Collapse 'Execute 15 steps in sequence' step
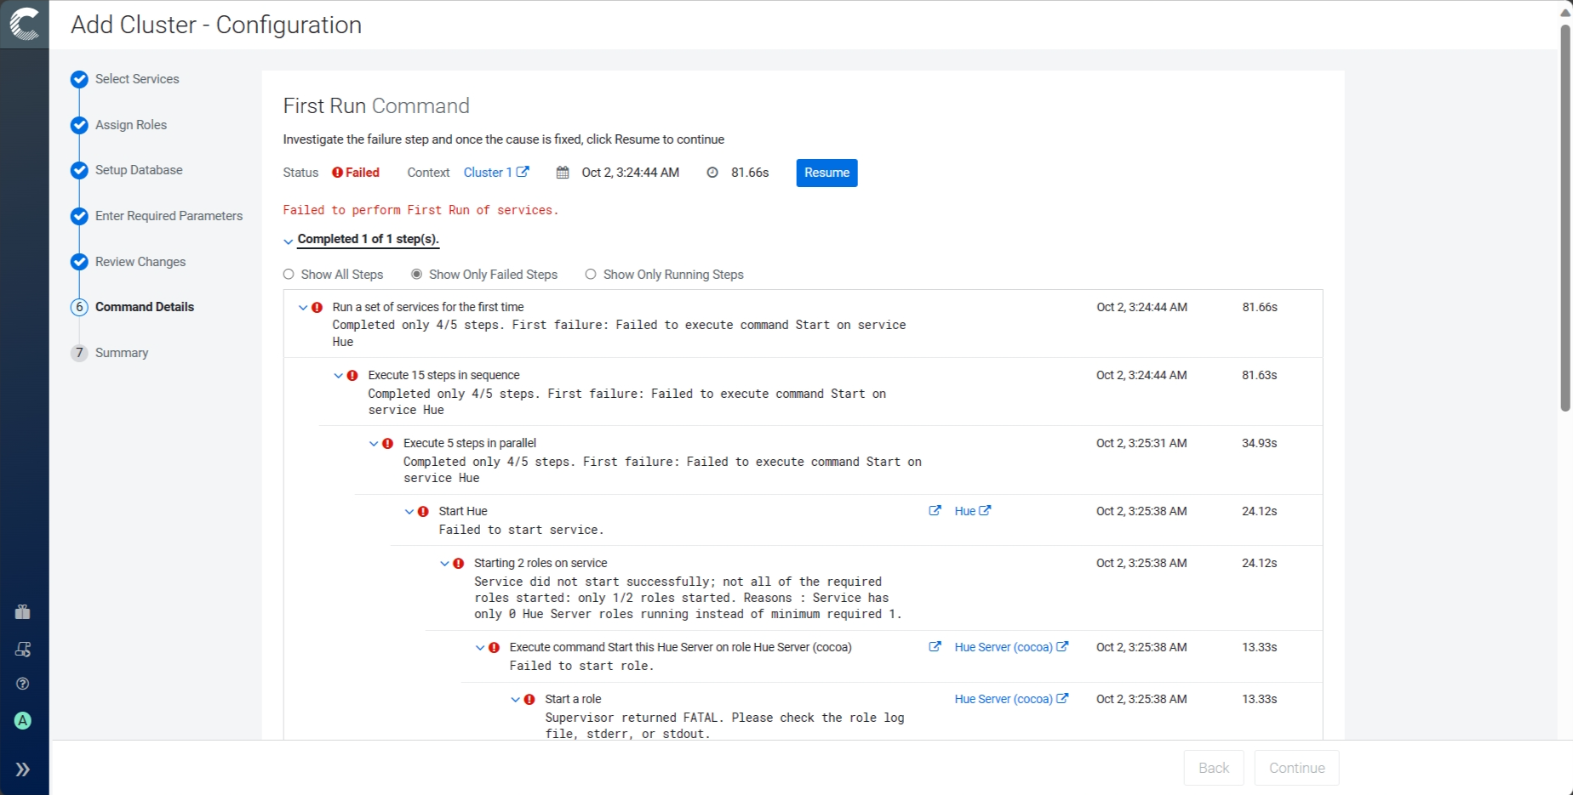This screenshot has width=1573, height=795. click(338, 376)
